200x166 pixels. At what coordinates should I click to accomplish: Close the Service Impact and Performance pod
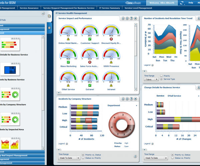[x=135, y=18]
